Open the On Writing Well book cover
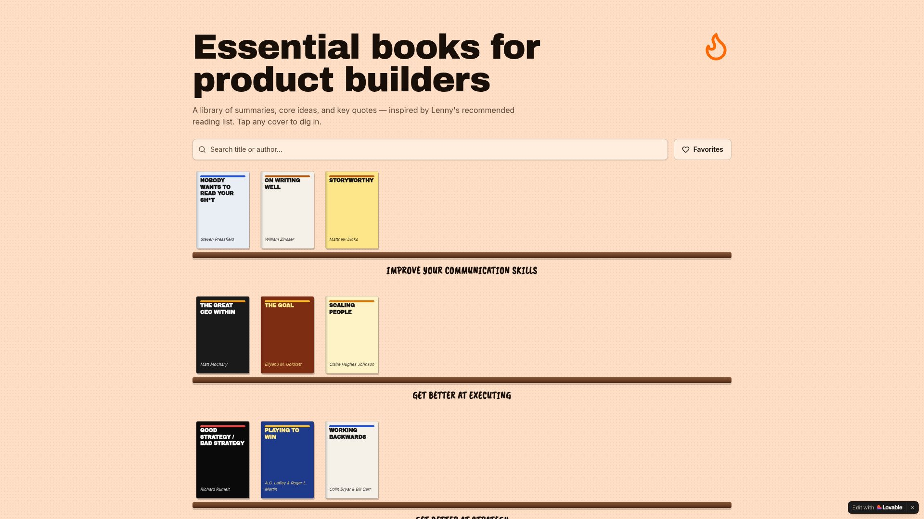Image resolution: width=924 pixels, height=519 pixels. (x=287, y=210)
